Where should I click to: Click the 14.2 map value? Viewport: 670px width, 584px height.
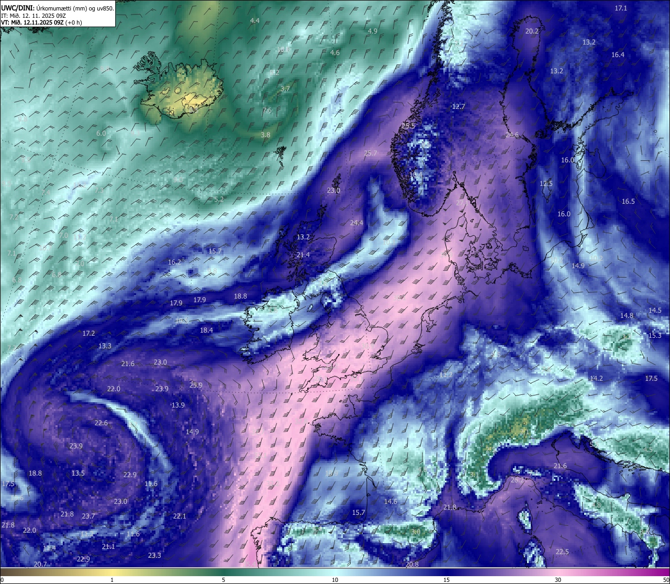point(596,379)
